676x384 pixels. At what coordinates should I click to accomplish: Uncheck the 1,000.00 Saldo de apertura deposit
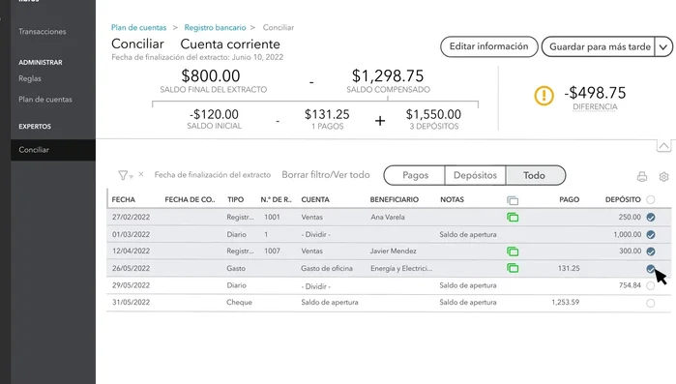point(651,234)
